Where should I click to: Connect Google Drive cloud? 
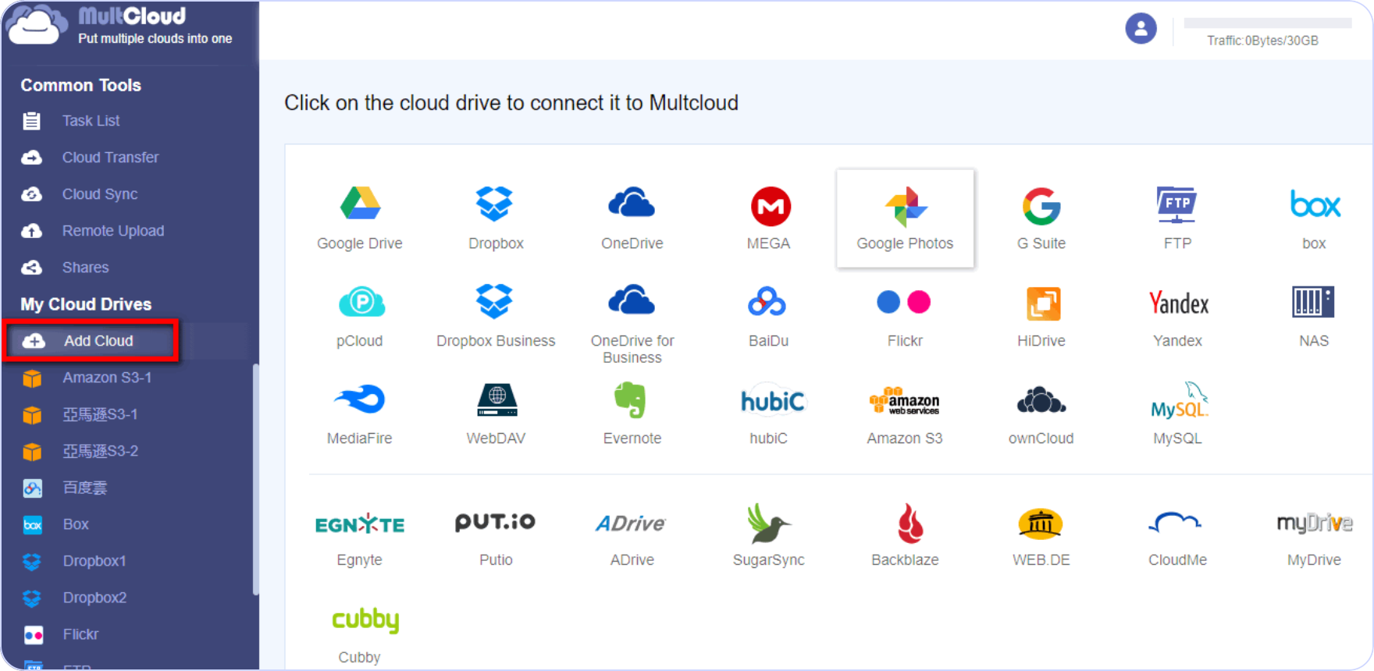[x=360, y=218]
